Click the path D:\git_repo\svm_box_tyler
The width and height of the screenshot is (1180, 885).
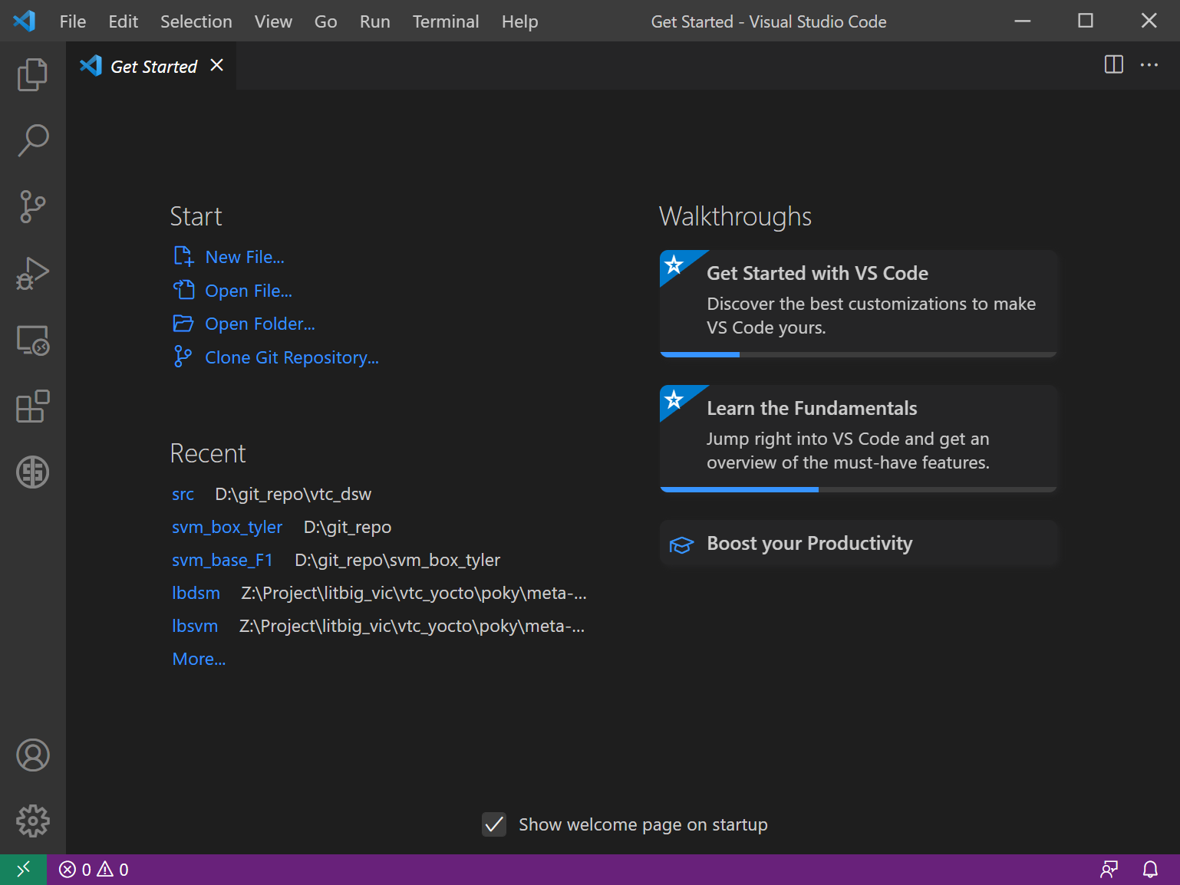(x=397, y=561)
